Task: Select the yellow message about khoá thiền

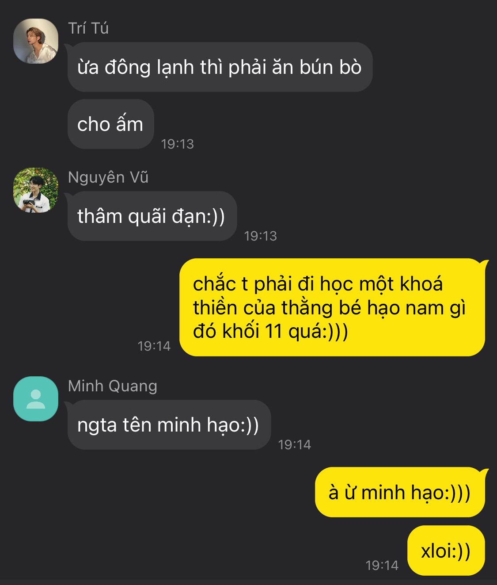Action: pyautogui.click(x=332, y=307)
